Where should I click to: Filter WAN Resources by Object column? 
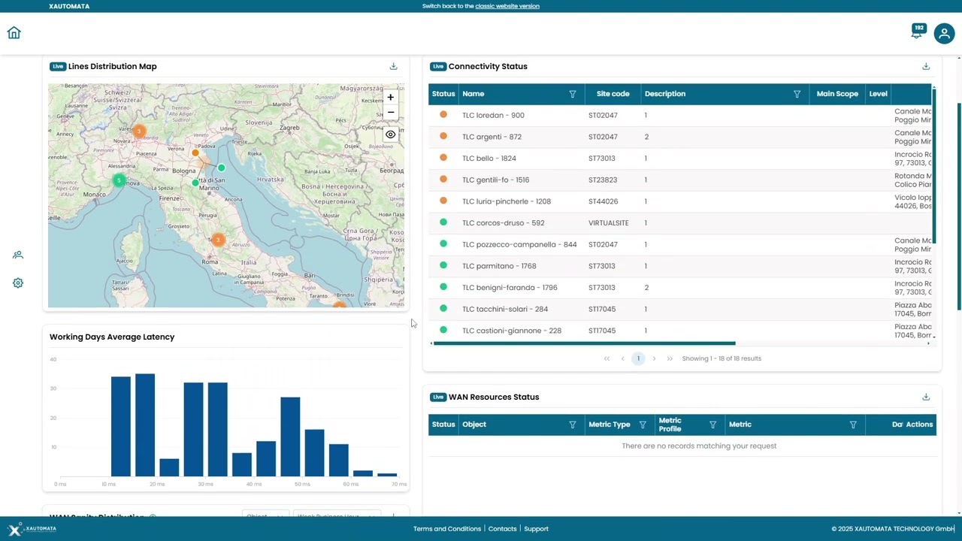coord(573,425)
